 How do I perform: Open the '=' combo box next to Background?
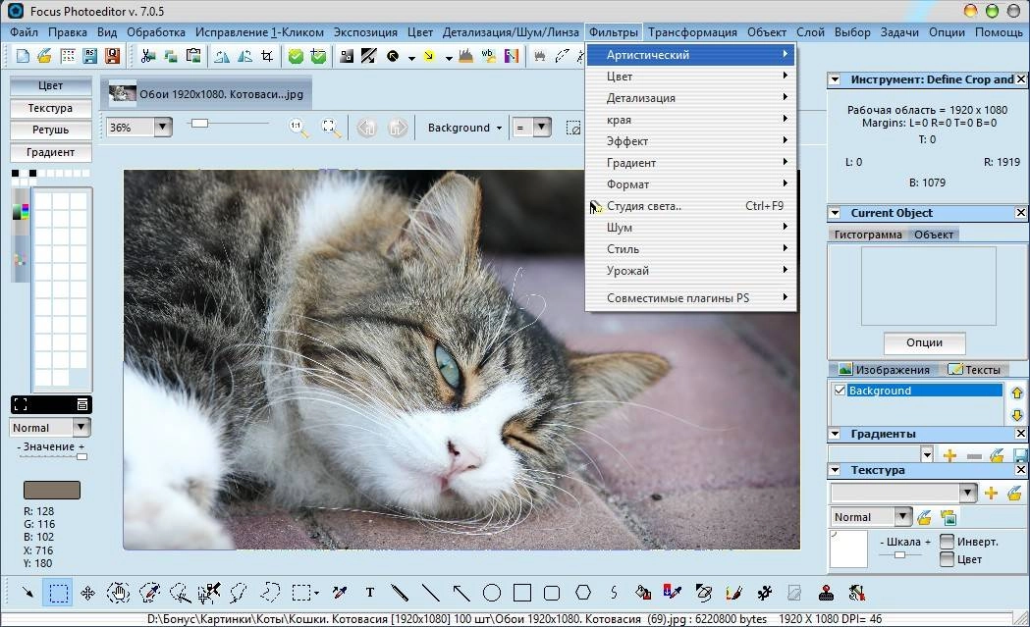(x=541, y=127)
